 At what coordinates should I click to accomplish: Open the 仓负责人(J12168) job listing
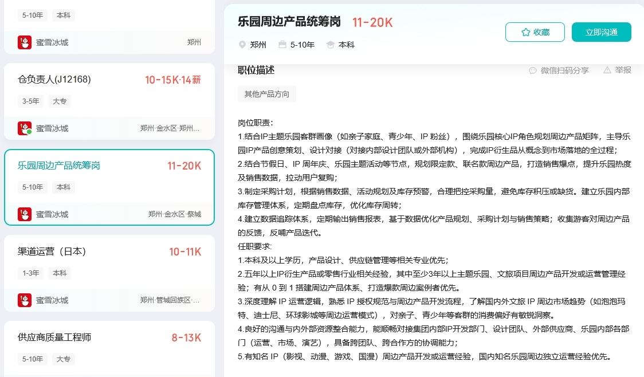(54, 80)
